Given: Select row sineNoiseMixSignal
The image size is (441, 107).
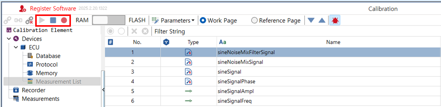Looking at the screenshot, I should click(273, 62).
